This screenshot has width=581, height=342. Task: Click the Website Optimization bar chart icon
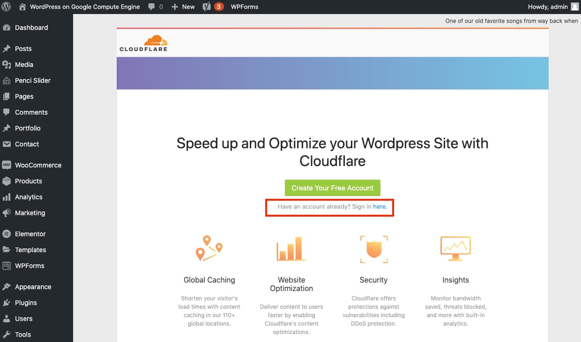(291, 248)
